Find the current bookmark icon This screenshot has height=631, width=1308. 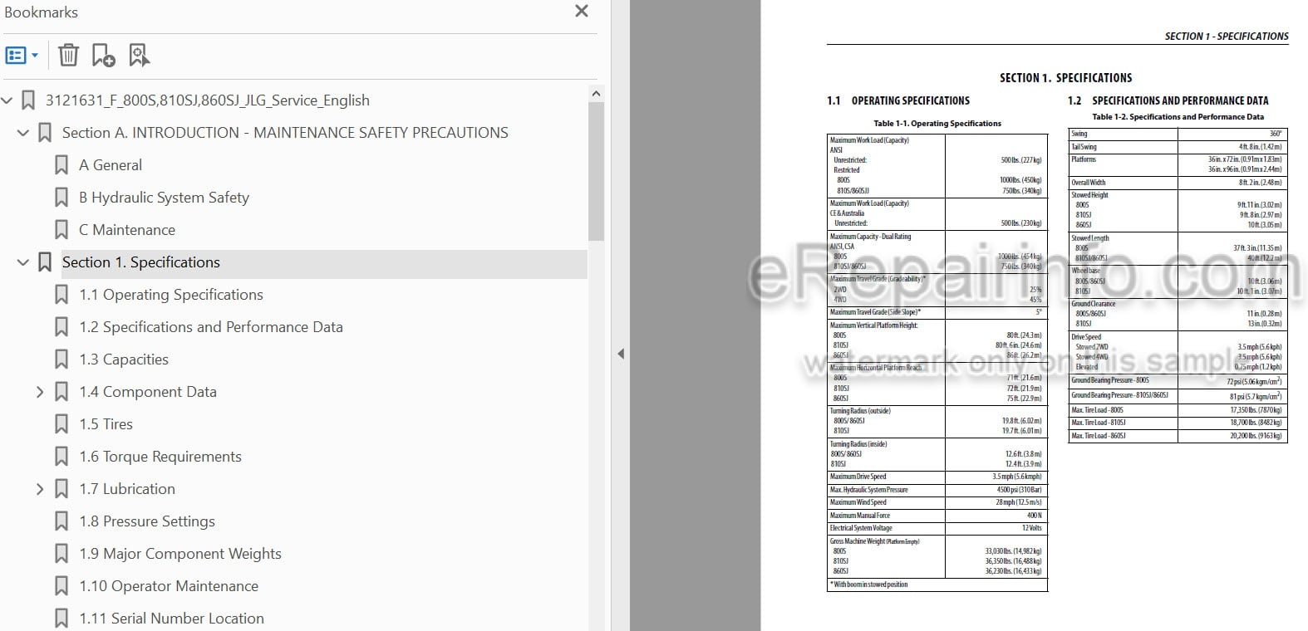[x=139, y=56]
